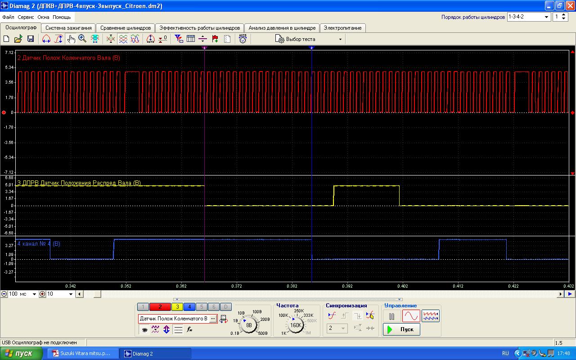Screen dimensions: 576x360
Task: Open the fx math function icon
Action: coord(189,330)
